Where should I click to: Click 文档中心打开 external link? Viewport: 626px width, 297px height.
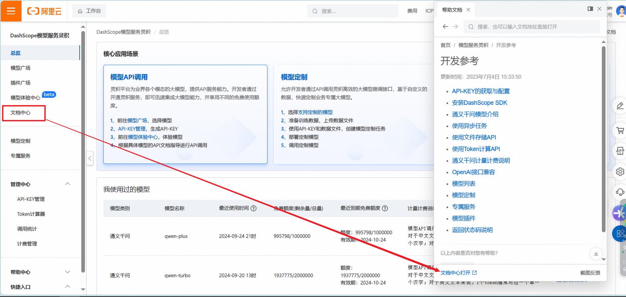point(458,273)
